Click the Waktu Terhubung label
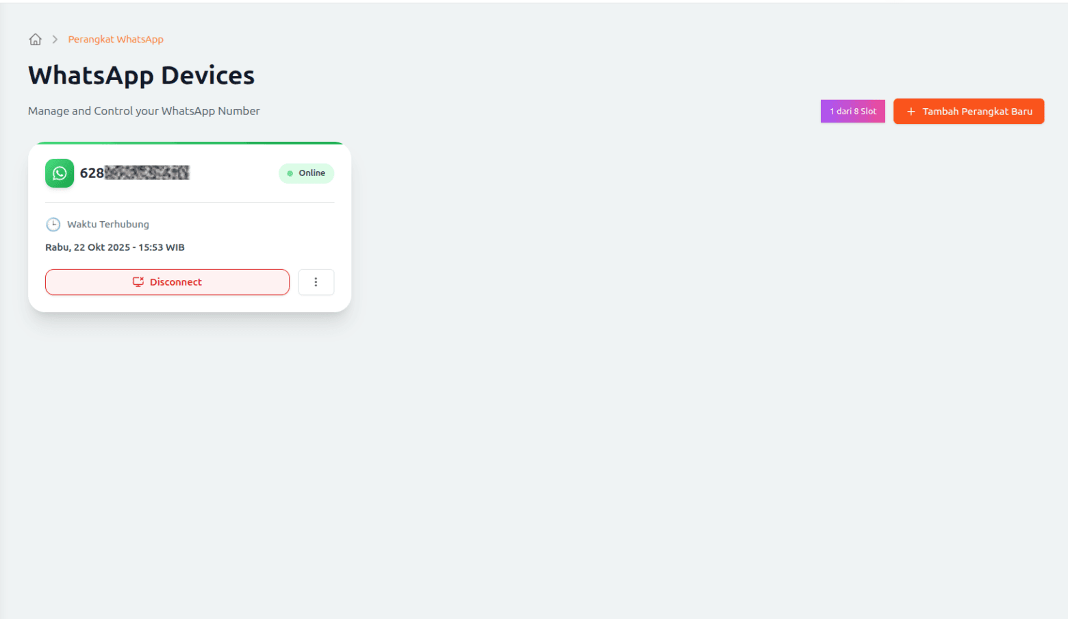This screenshot has width=1068, height=619. tap(108, 225)
